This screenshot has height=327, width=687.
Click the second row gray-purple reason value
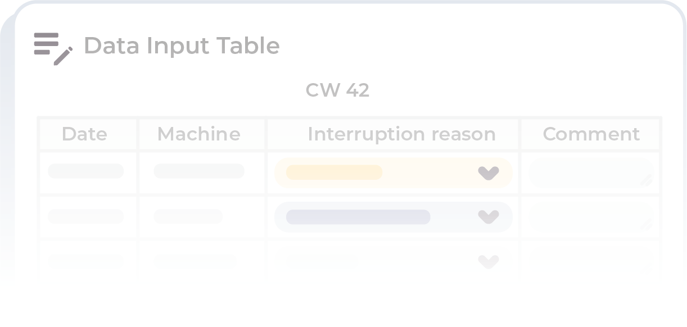pyautogui.click(x=358, y=217)
